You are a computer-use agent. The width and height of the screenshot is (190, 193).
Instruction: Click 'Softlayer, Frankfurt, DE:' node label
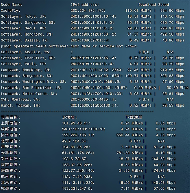pyautogui.click(x=28, y=58)
